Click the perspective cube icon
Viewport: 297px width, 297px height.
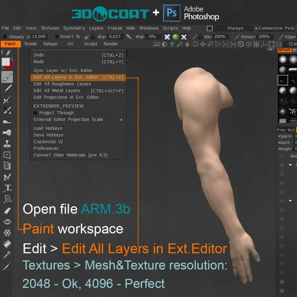(249, 44)
